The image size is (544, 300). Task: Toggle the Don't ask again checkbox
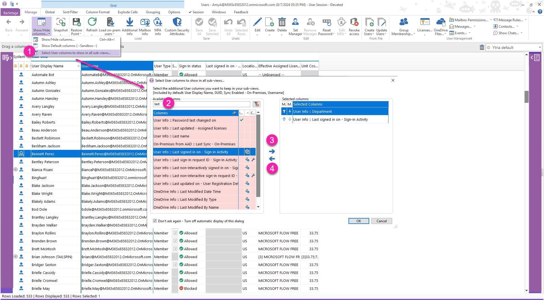pos(155,221)
